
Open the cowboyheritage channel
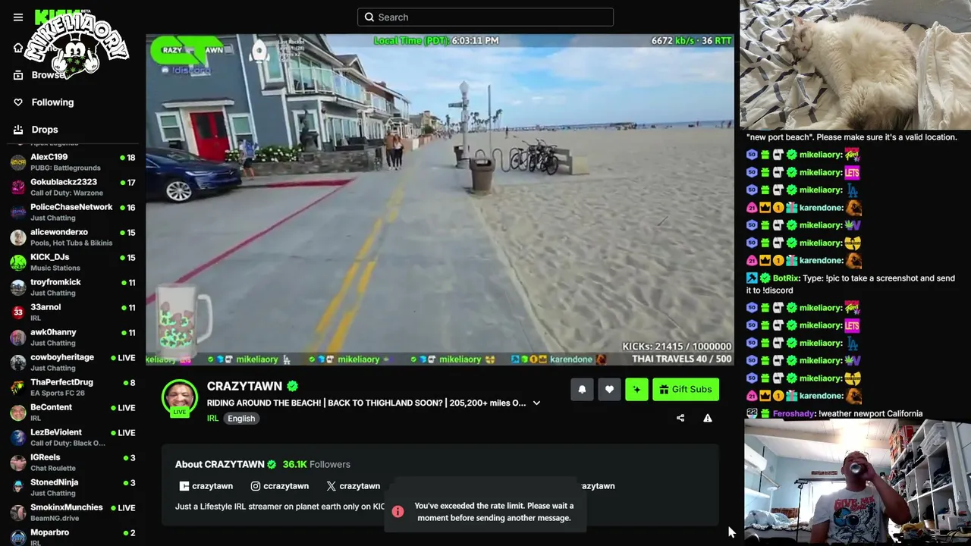coord(73,362)
